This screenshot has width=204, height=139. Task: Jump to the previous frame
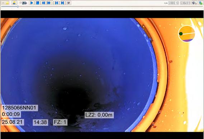tap(57, 3)
